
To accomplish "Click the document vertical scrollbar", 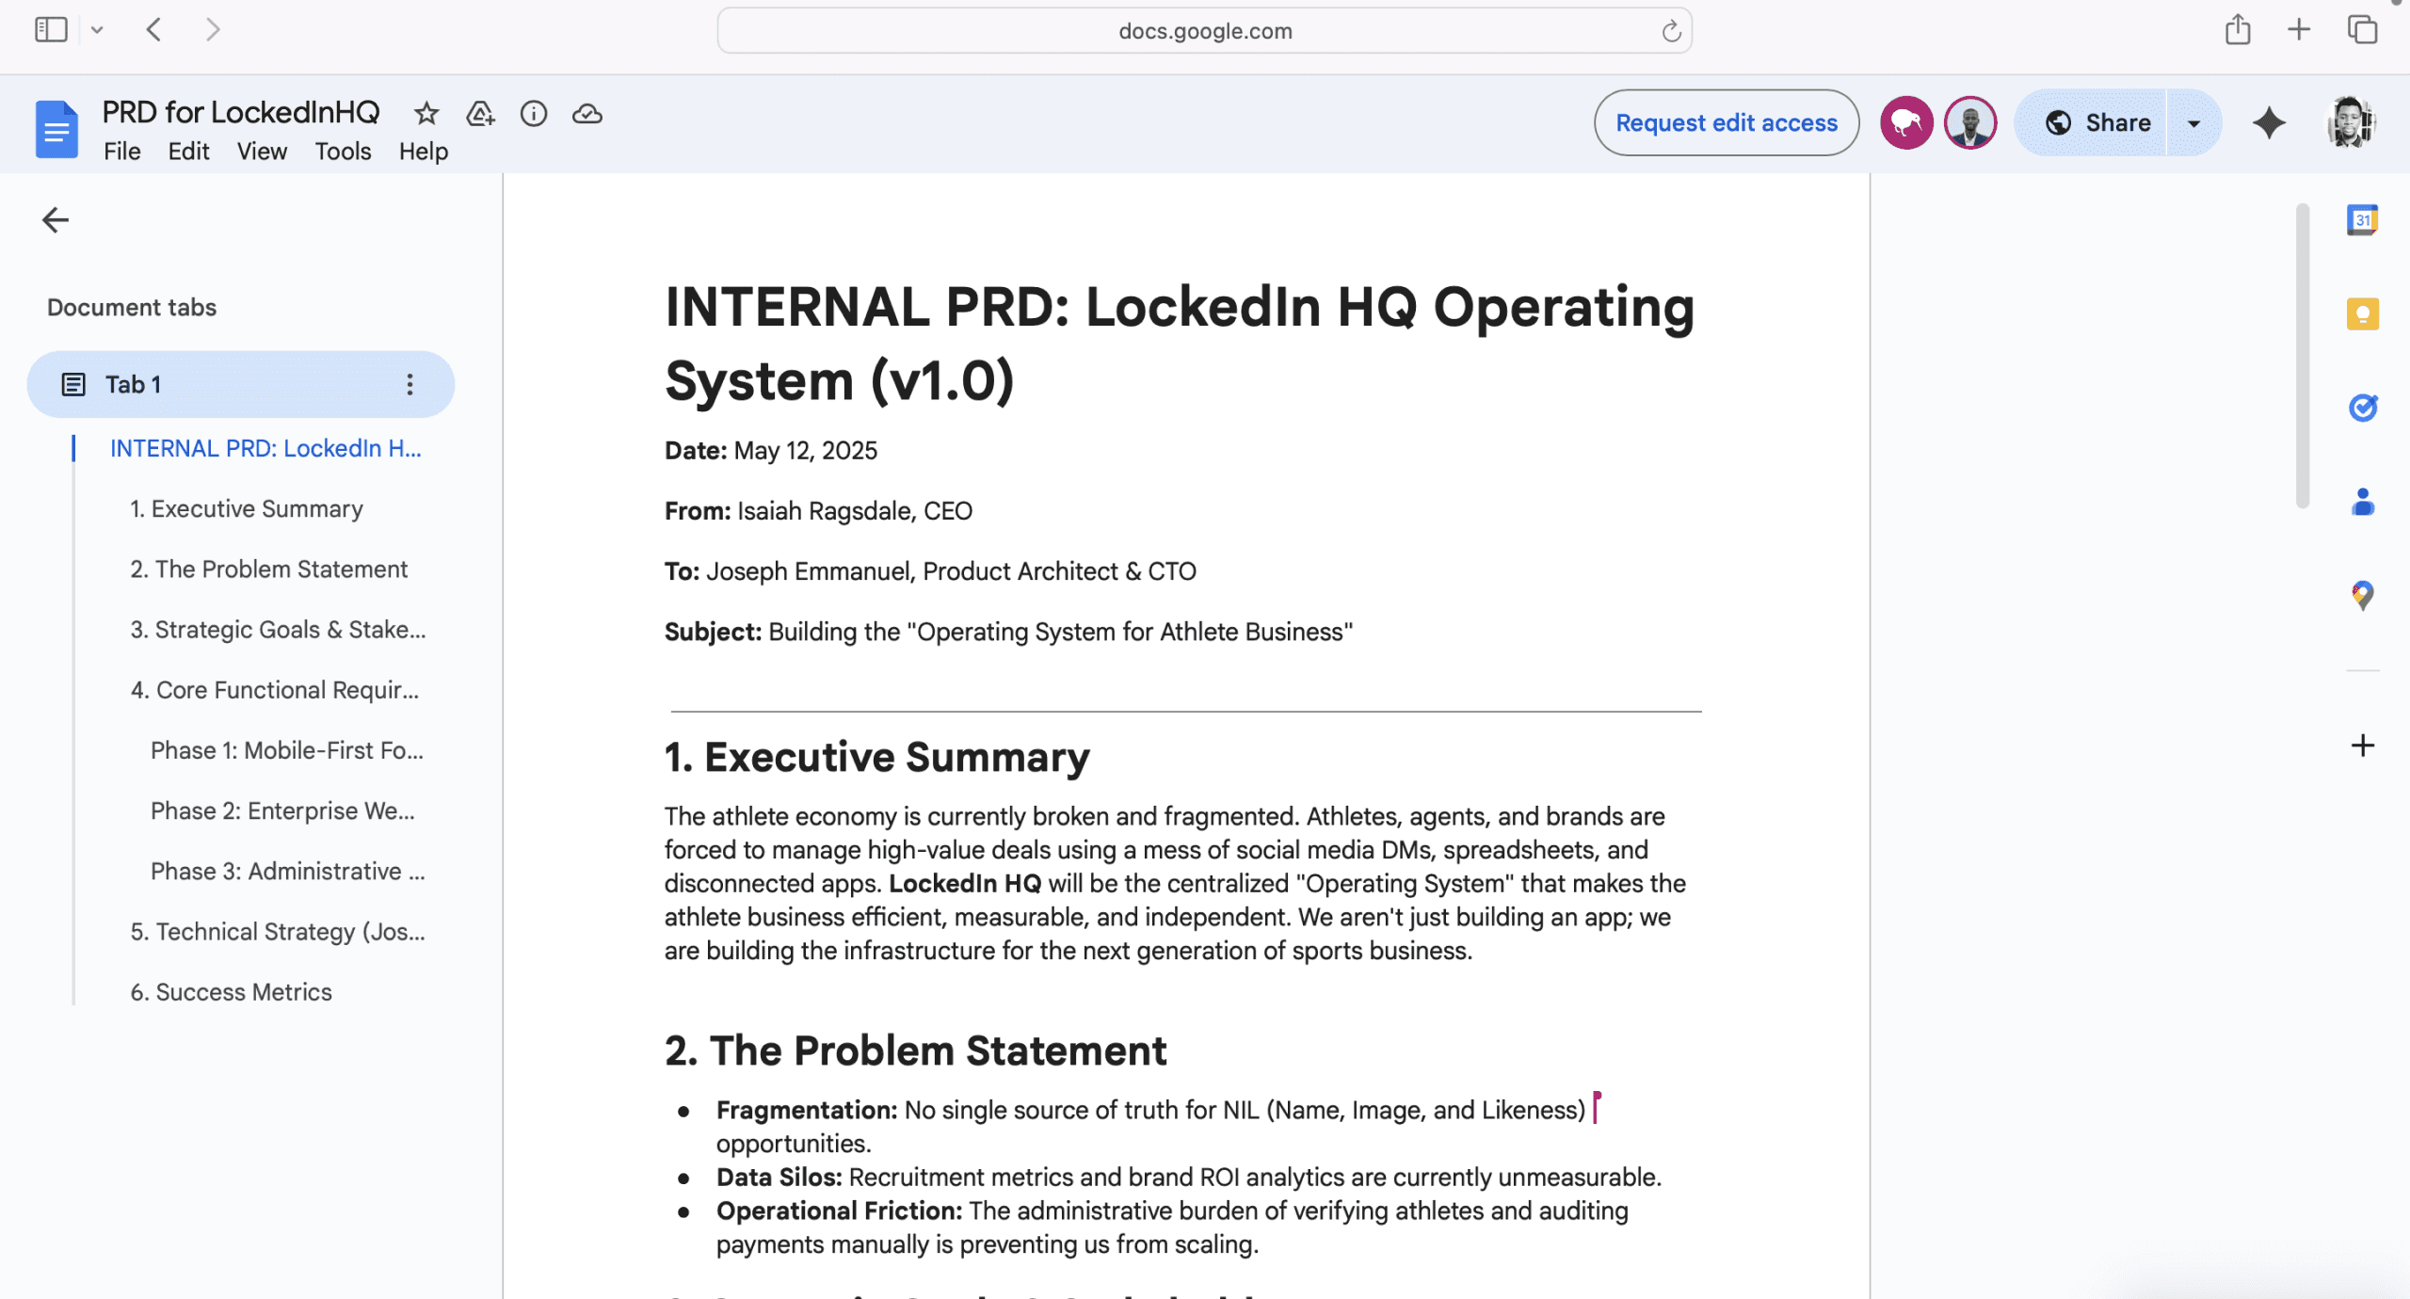I will click(2302, 358).
